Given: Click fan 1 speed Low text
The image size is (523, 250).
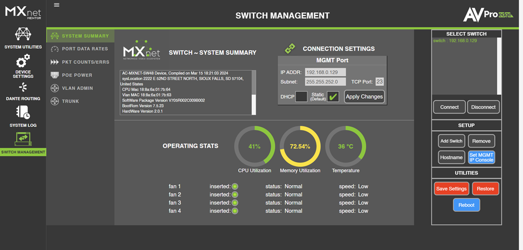Looking at the screenshot, I should pos(353,186).
